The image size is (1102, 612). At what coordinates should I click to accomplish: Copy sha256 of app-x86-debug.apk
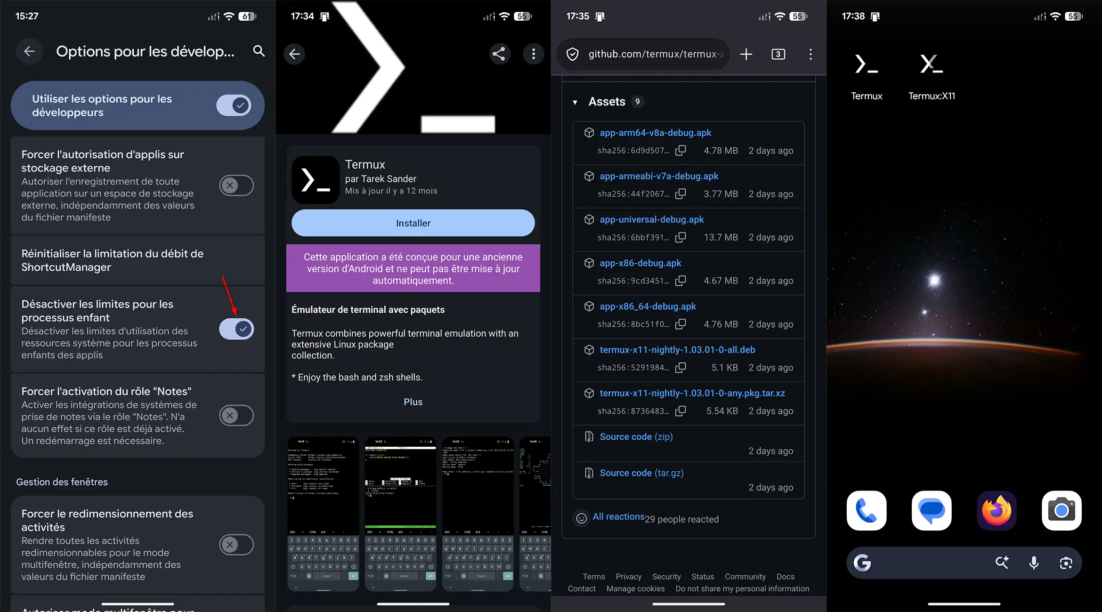(x=681, y=281)
